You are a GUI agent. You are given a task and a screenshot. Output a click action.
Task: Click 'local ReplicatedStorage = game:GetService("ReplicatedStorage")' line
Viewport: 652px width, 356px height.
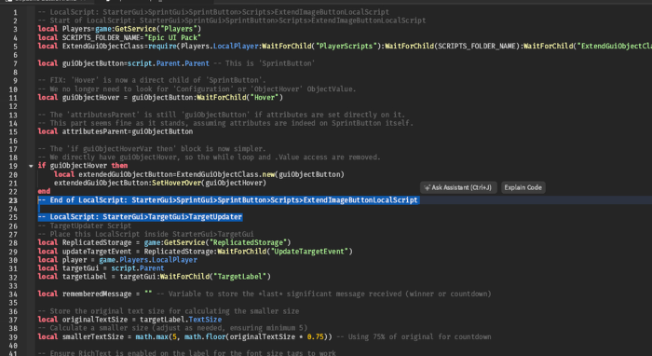point(164,242)
